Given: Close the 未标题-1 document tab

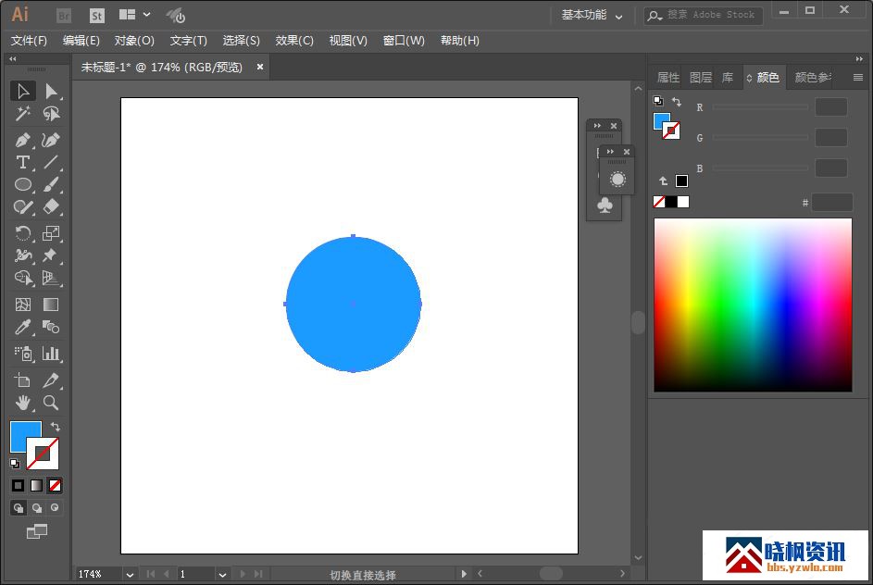Looking at the screenshot, I should (260, 67).
